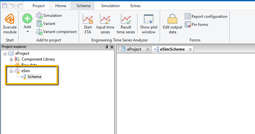Pin the Project explorer panel
The image size is (255, 134).
[107, 47]
